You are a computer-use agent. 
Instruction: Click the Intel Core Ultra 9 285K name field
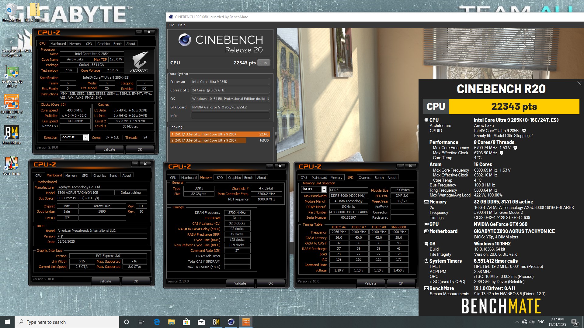92,54
